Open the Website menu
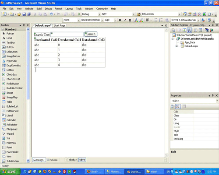Image resolution: width=219 pixels, height=175 pixels. pyautogui.click(x=29, y=9)
